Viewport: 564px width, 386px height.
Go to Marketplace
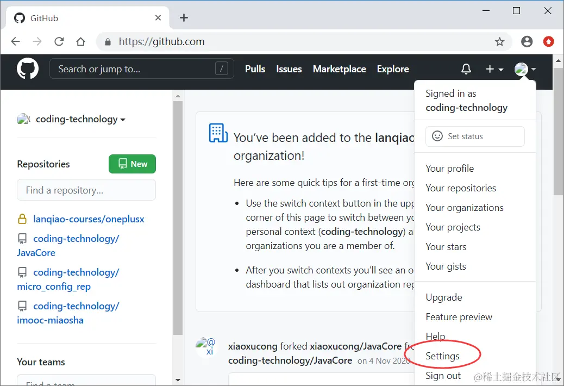pyautogui.click(x=339, y=69)
